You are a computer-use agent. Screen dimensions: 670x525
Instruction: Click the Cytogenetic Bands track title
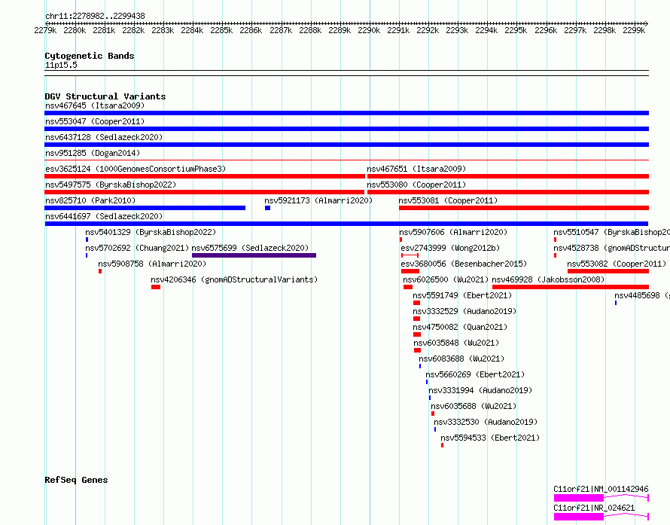90,56
